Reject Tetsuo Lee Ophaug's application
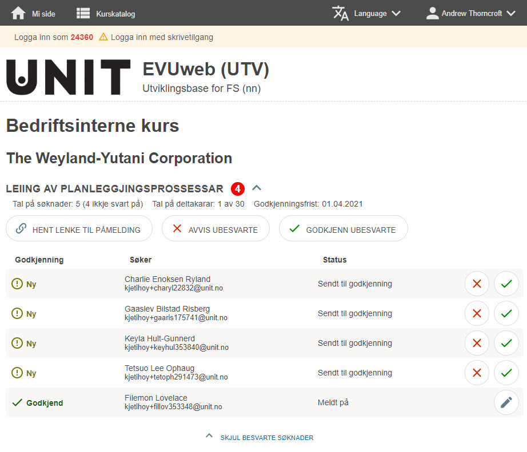 [x=477, y=373]
